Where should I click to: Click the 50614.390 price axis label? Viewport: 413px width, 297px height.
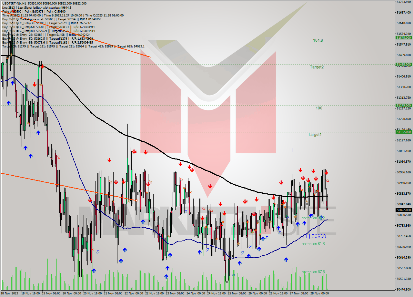coord(403,258)
